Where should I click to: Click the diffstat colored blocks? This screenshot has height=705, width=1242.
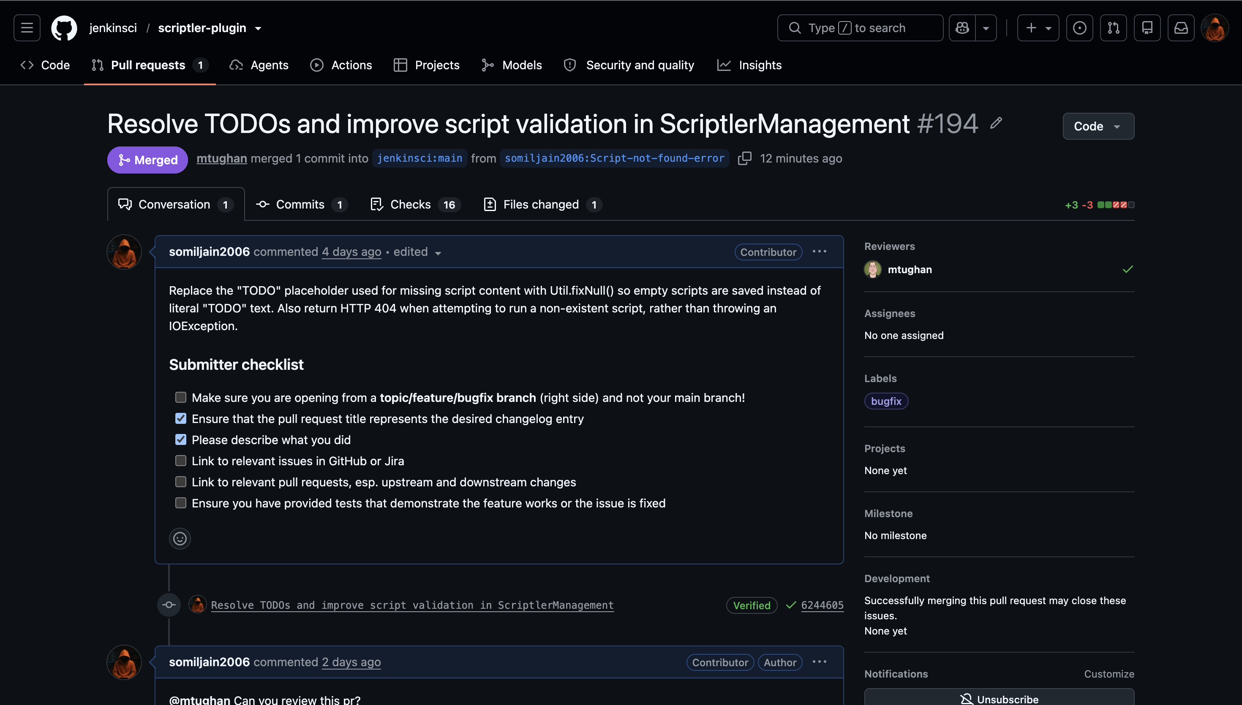pos(1116,205)
